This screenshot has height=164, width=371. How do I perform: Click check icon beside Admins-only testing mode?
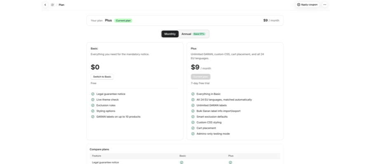pyautogui.click(x=193, y=134)
